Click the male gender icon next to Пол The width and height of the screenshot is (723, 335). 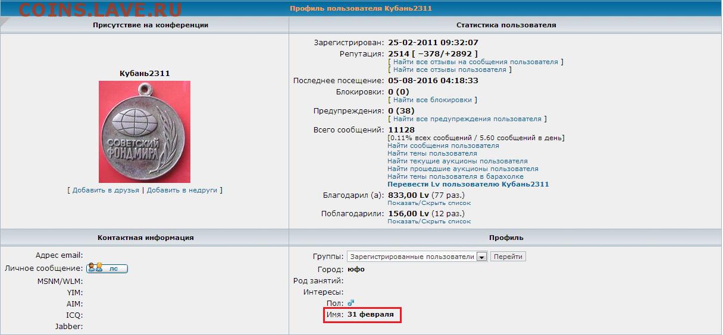(350, 304)
